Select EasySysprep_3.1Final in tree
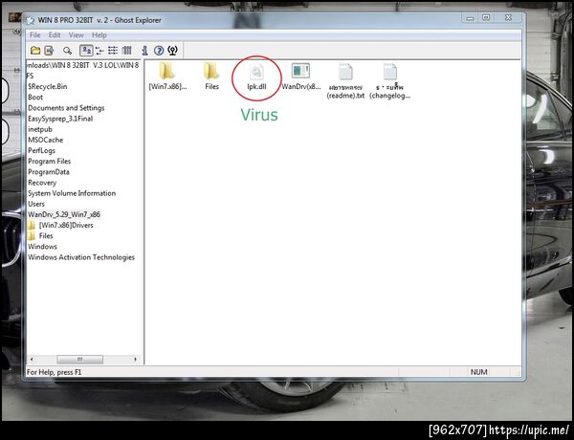The image size is (574, 440). [x=60, y=119]
